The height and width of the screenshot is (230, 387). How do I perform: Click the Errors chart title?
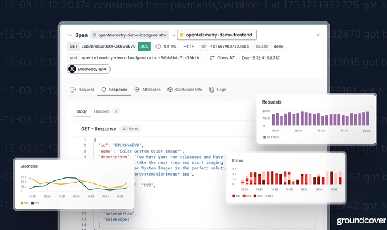tap(238, 160)
